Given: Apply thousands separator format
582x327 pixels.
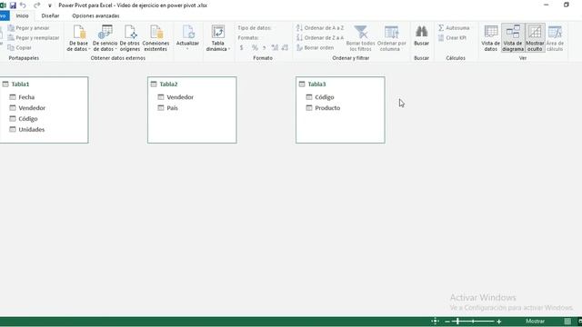Looking at the screenshot, I should (265, 47).
